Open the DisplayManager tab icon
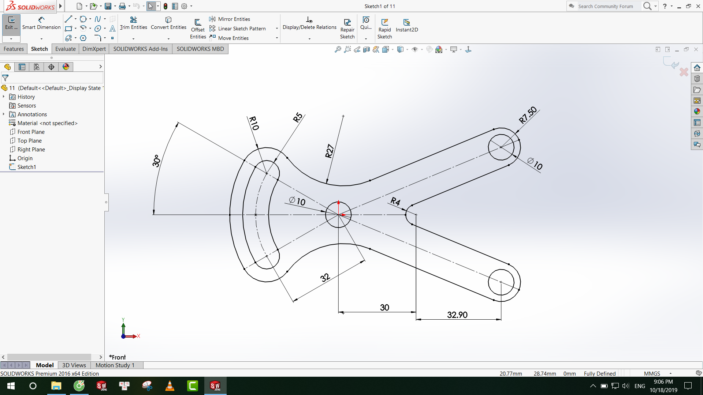This screenshot has width=703, height=395. pos(66,67)
